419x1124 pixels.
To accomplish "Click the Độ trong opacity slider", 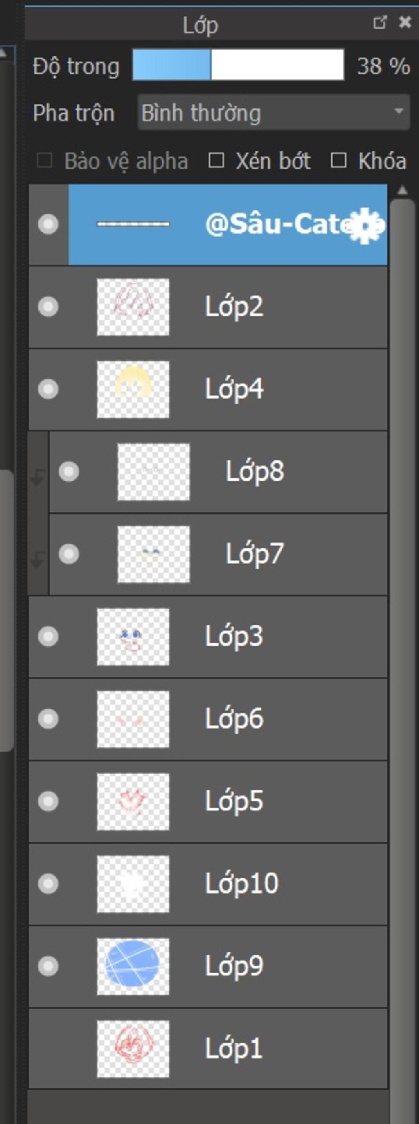I will [238, 65].
